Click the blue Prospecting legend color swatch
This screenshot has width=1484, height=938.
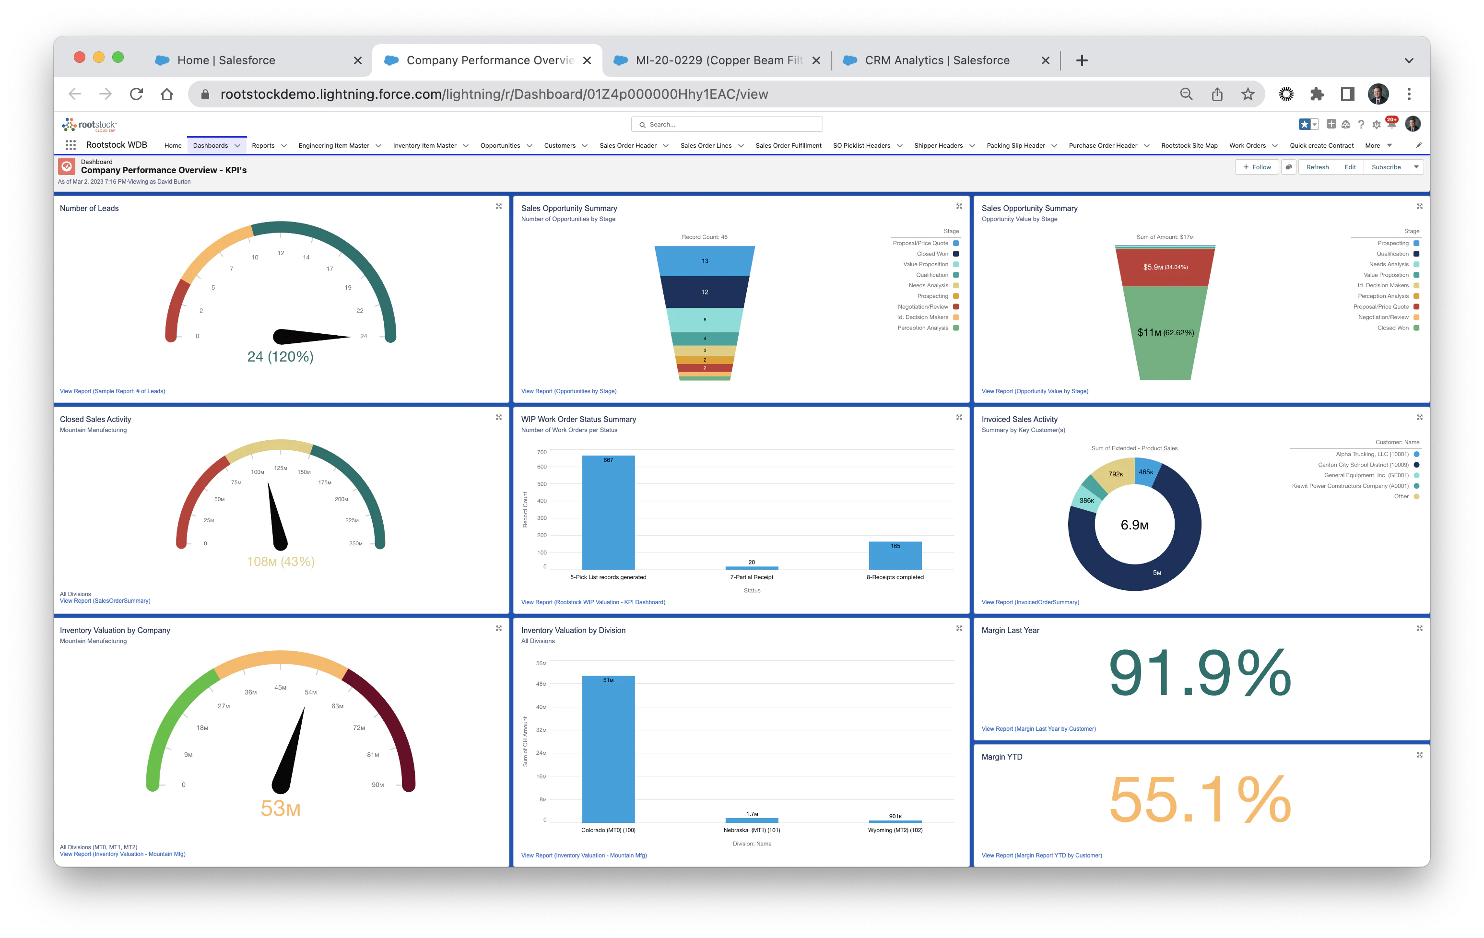click(x=1417, y=244)
